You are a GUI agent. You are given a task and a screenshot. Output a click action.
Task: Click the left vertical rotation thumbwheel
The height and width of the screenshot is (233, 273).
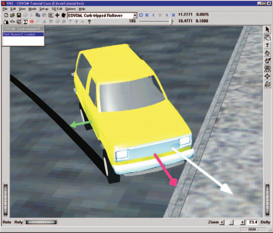pyautogui.click(x=5, y=200)
